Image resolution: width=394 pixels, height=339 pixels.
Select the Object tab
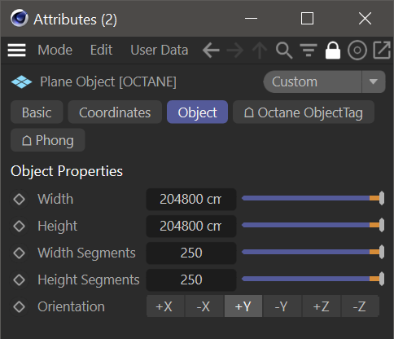point(197,112)
